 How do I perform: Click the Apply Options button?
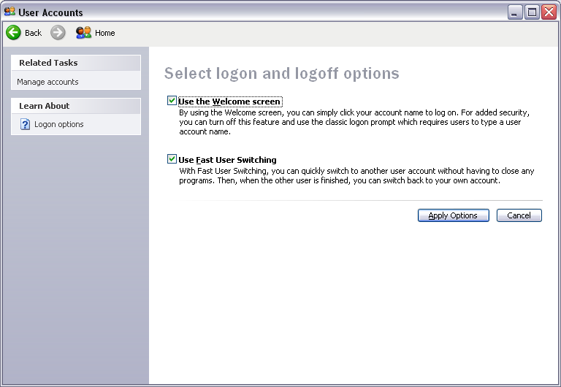(x=454, y=215)
